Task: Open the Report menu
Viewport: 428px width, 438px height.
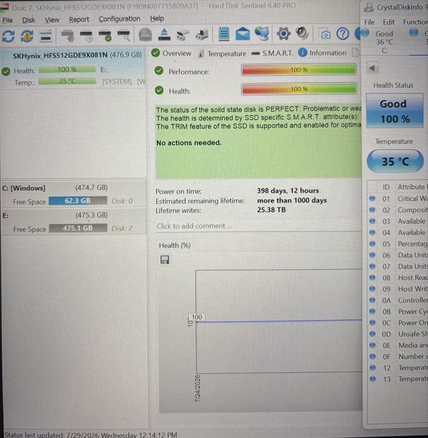Action: tap(79, 19)
